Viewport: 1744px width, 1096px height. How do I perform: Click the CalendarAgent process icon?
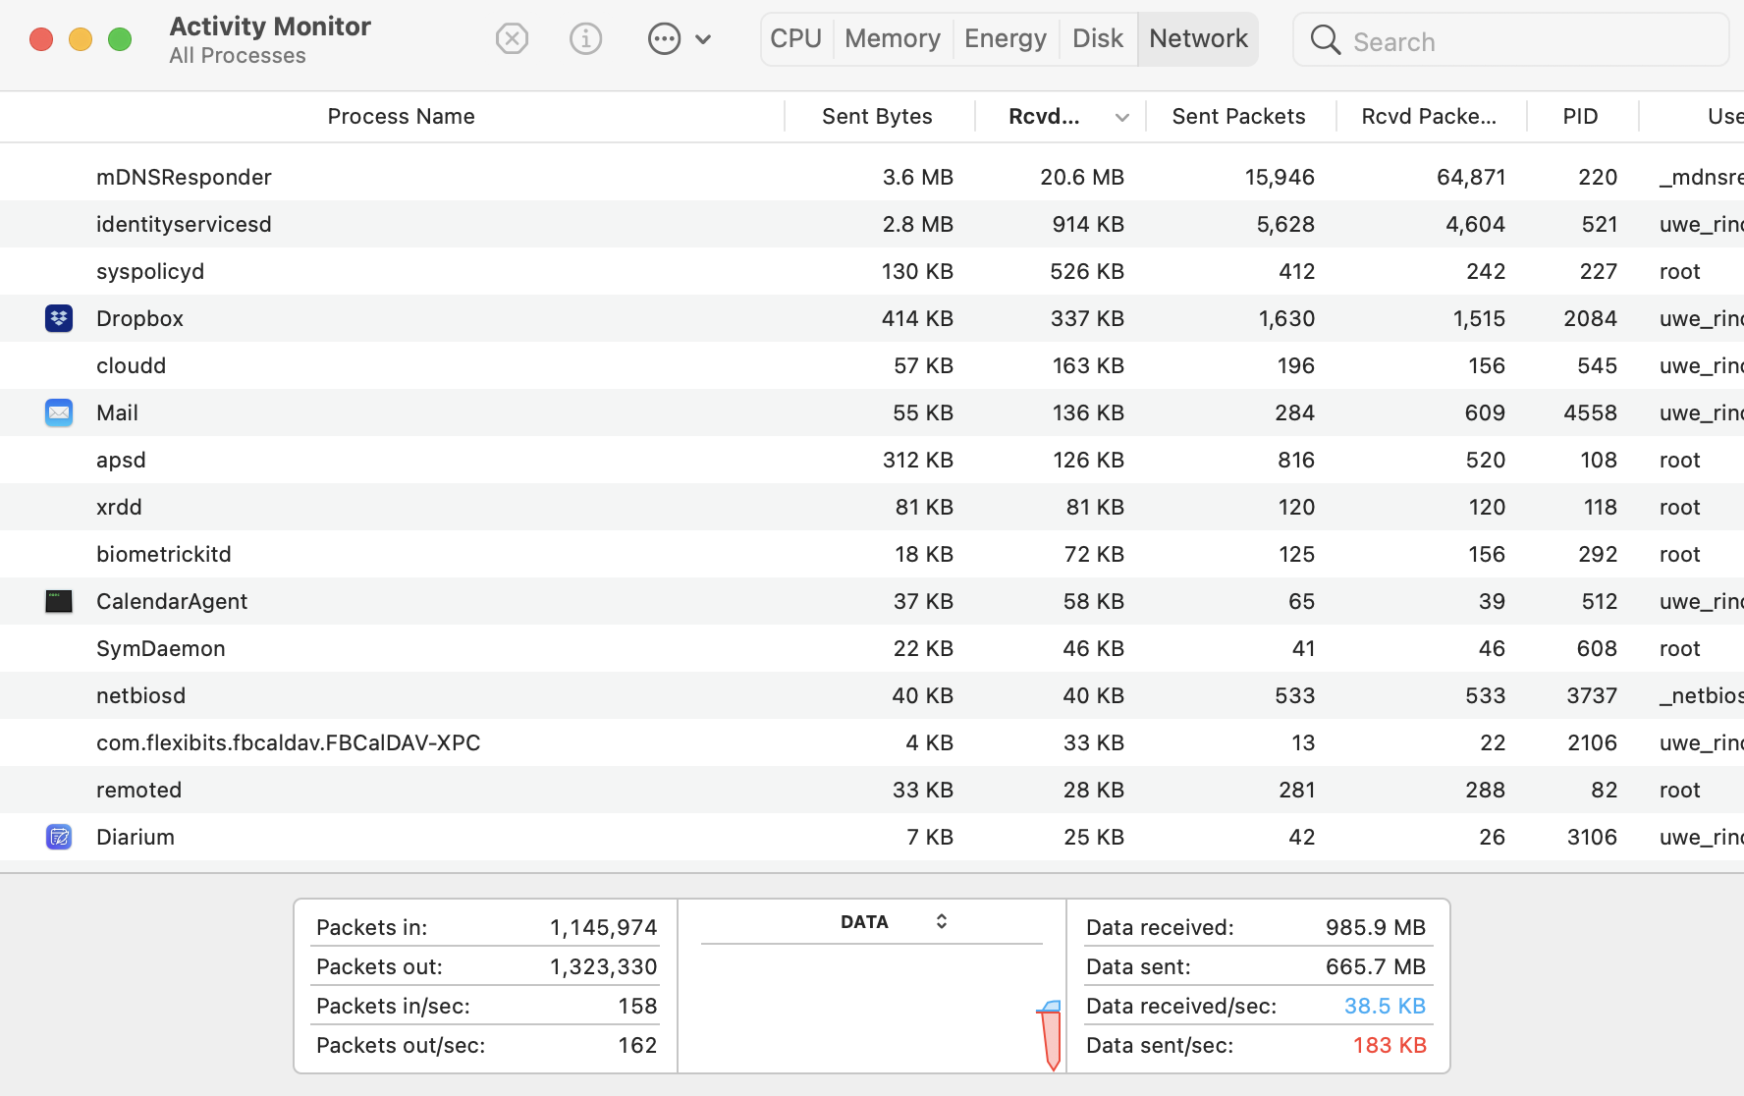coord(59,601)
